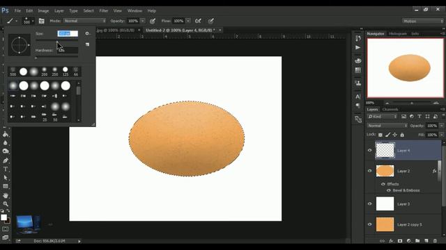Screen dimensions: 446x250
Task: Hide Layer 3 with its eye icon
Action: [370, 203]
